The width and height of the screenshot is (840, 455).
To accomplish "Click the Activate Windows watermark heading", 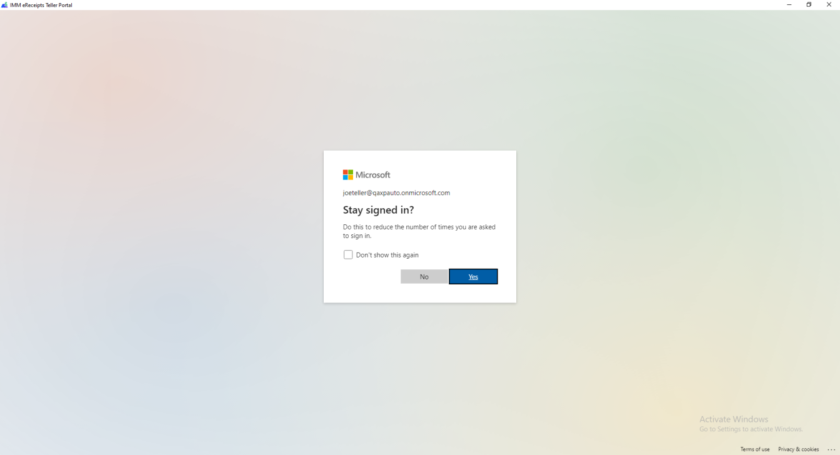I will click(x=734, y=419).
